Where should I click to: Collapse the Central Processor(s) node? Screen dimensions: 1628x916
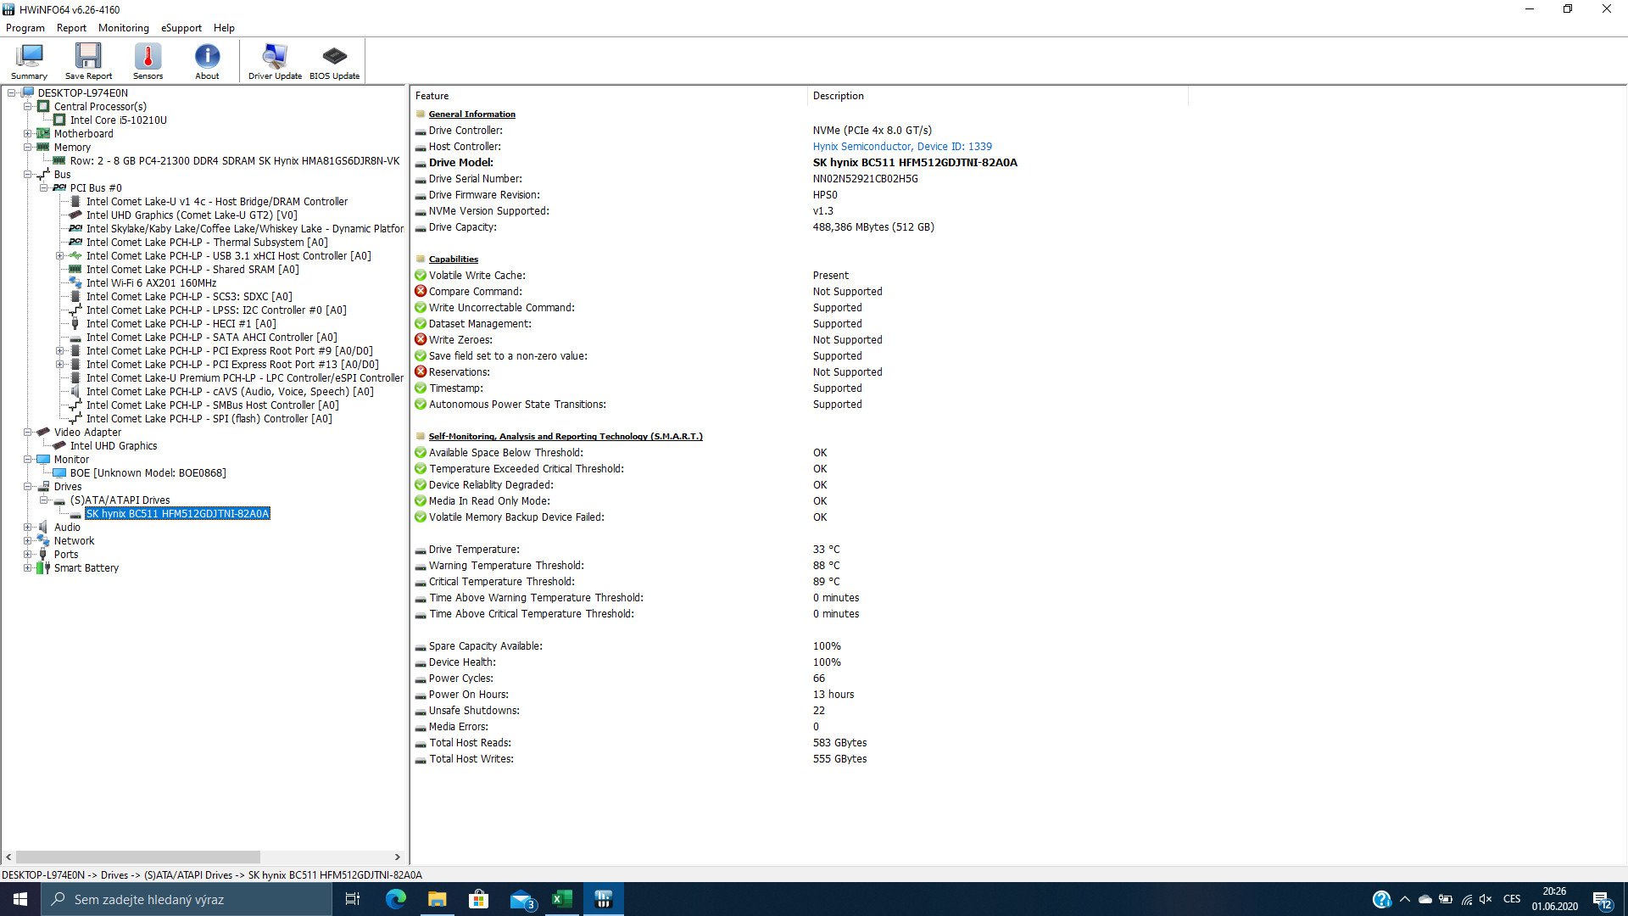click(28, 107)
